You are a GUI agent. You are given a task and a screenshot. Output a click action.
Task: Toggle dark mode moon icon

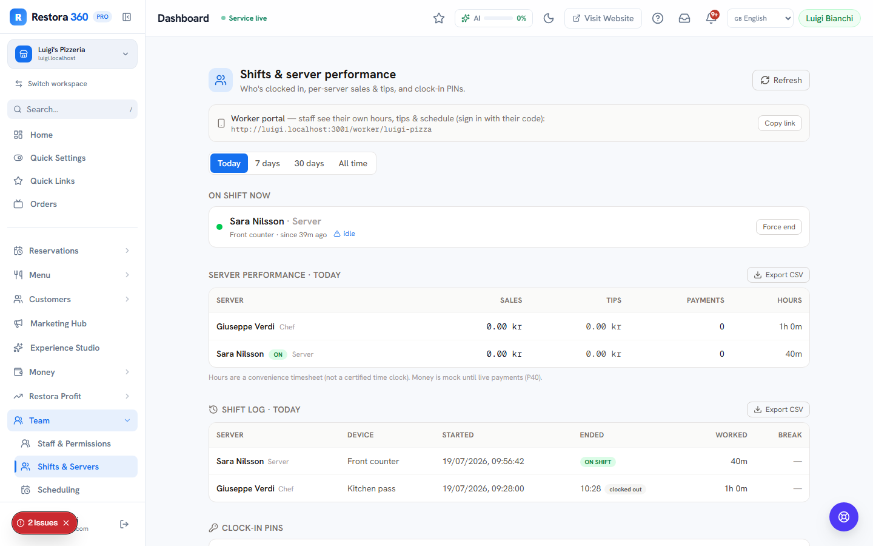pyautogui.click(x=549, y=18)
